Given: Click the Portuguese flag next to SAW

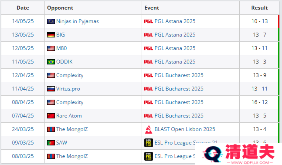Looking at the screenshot, I should pyautogui.click(x=51, y=143).
